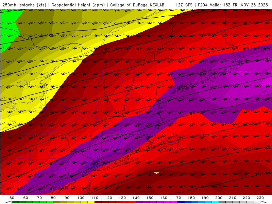This screenshot has width=272, height=204.
Task: Select the 190 legend value
Action: (x=205, y=198)
